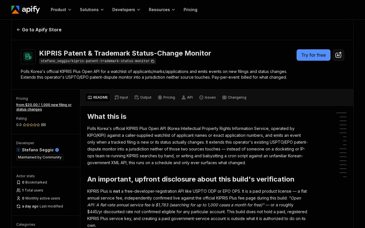Open Stefano Seggio developer profile

click(x=38, y=150)
